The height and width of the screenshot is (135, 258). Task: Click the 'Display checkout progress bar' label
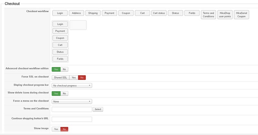[31, 85]
